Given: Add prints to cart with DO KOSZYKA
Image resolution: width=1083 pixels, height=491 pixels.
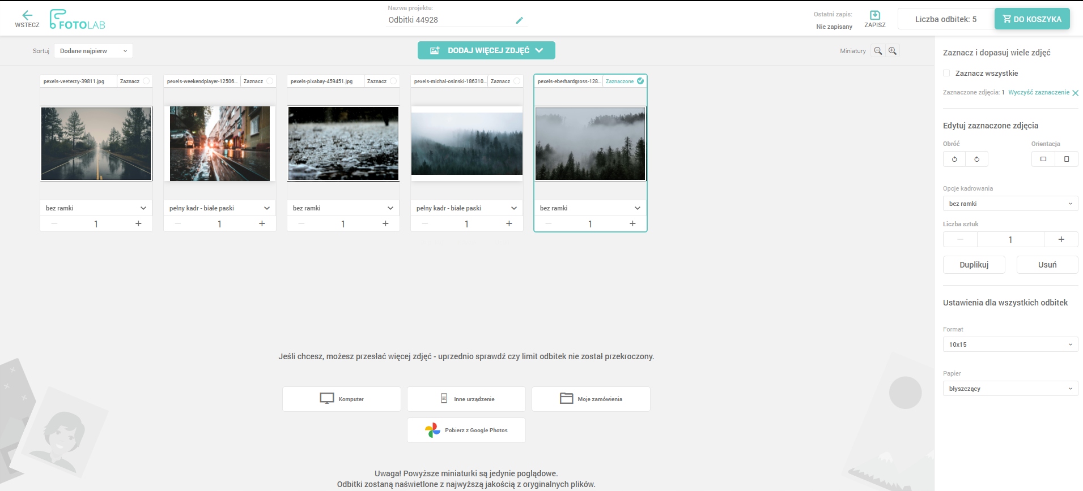Looking at the screenshot, I should (x=1032, y=19).
